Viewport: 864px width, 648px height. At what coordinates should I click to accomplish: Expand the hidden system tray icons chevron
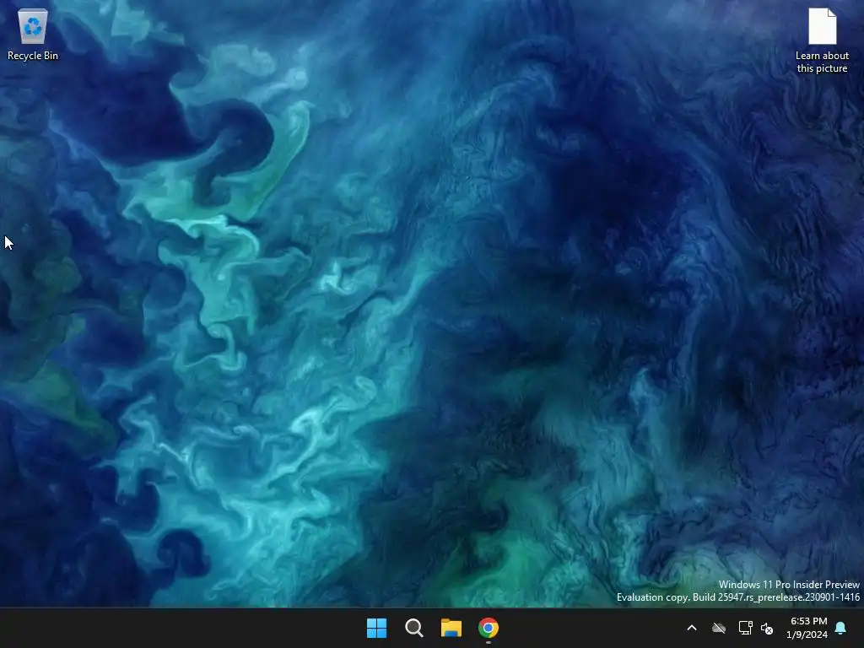click(x=692, y=628)
